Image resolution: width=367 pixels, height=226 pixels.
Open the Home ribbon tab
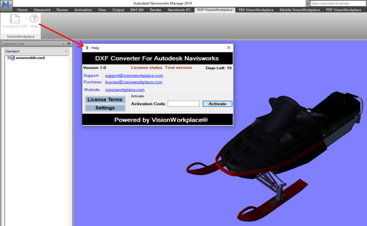tap(22, 10)
